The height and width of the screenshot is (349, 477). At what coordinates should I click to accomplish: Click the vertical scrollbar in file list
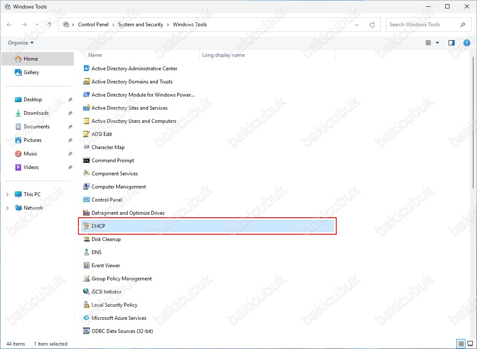coord(473,123)
